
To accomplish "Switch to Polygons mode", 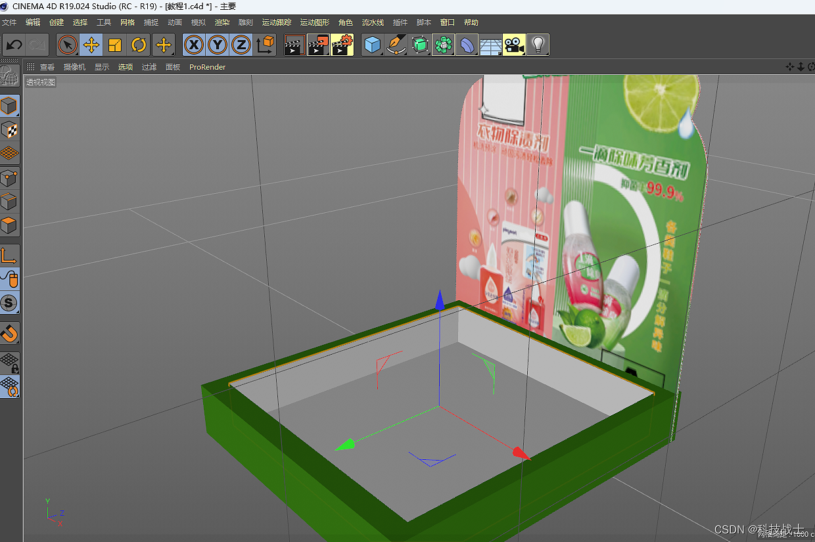I will 9,225.
